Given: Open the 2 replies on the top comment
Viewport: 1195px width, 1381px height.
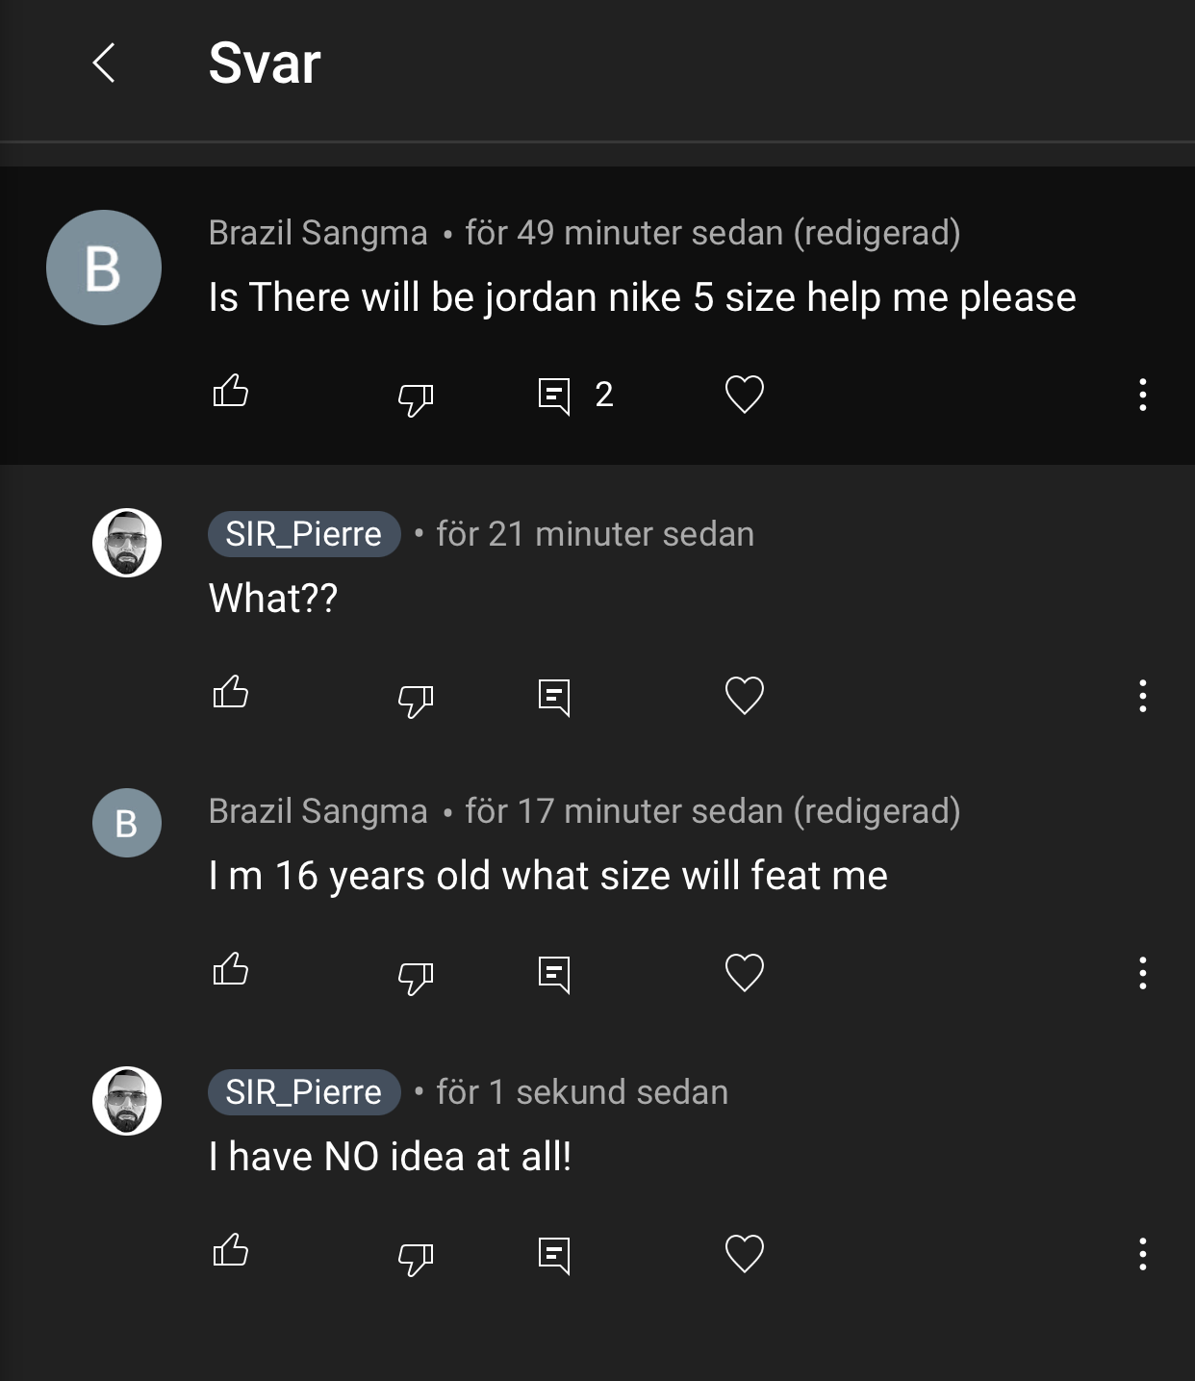Looking at the screenshot, I should coord(575,395).
